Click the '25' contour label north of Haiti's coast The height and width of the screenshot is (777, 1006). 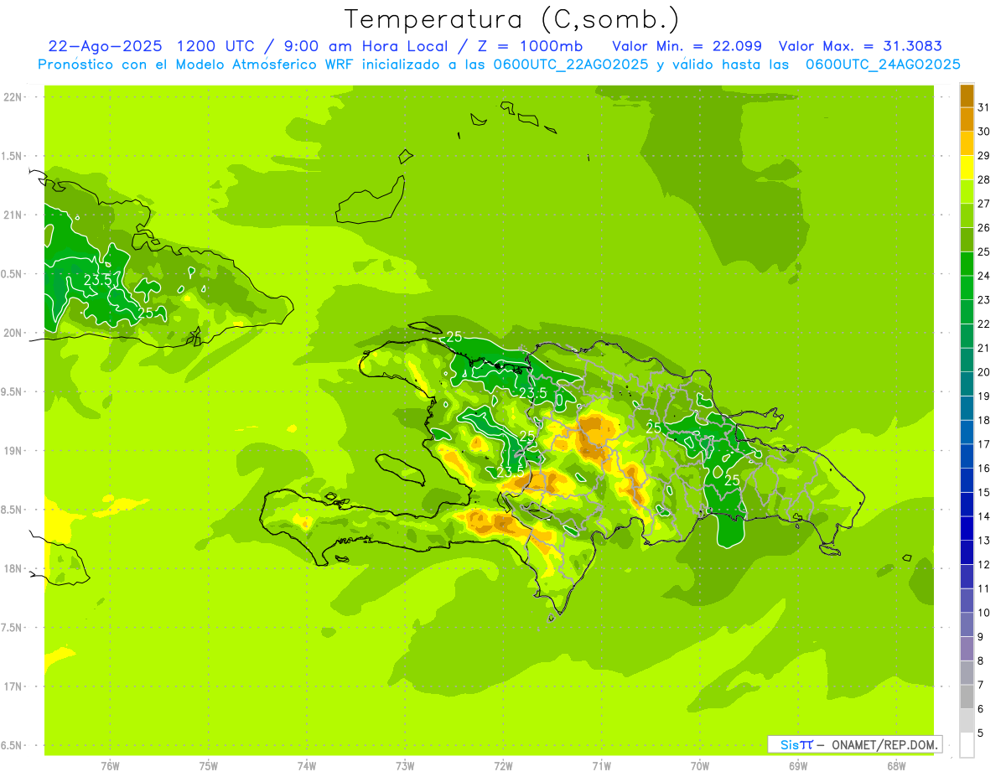coord(454,336)
